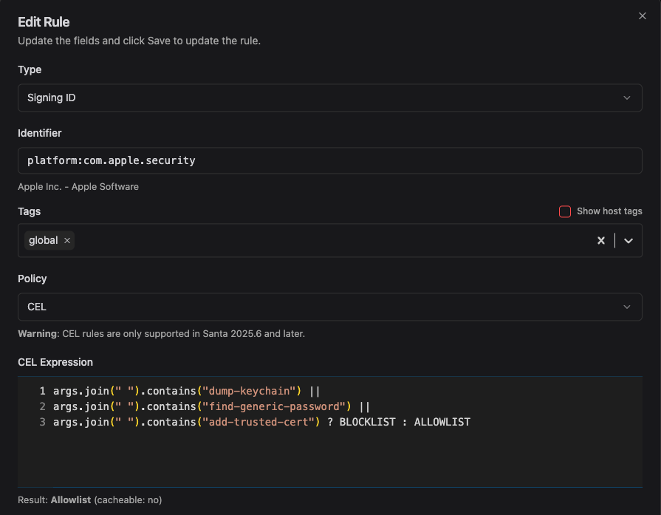Screen dimensions: 661x515
Task: Close the Edit Rule dialog
Action: pyautogui.click(x=642, y=16)
